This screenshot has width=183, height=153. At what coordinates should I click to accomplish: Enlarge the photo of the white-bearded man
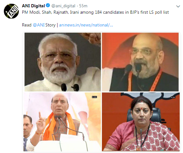pos(63,62)
